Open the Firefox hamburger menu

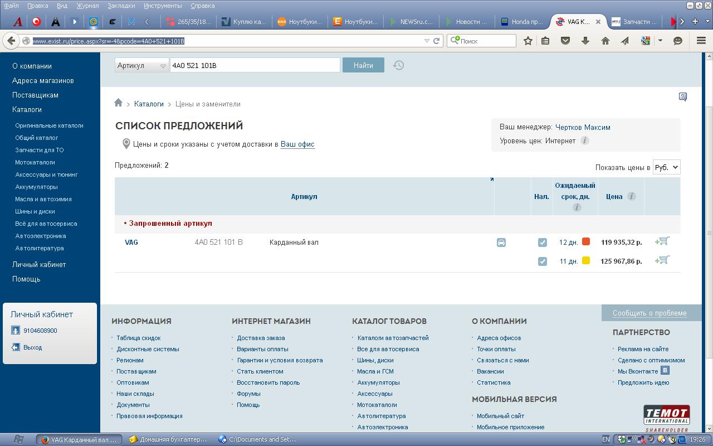[701, 41]
